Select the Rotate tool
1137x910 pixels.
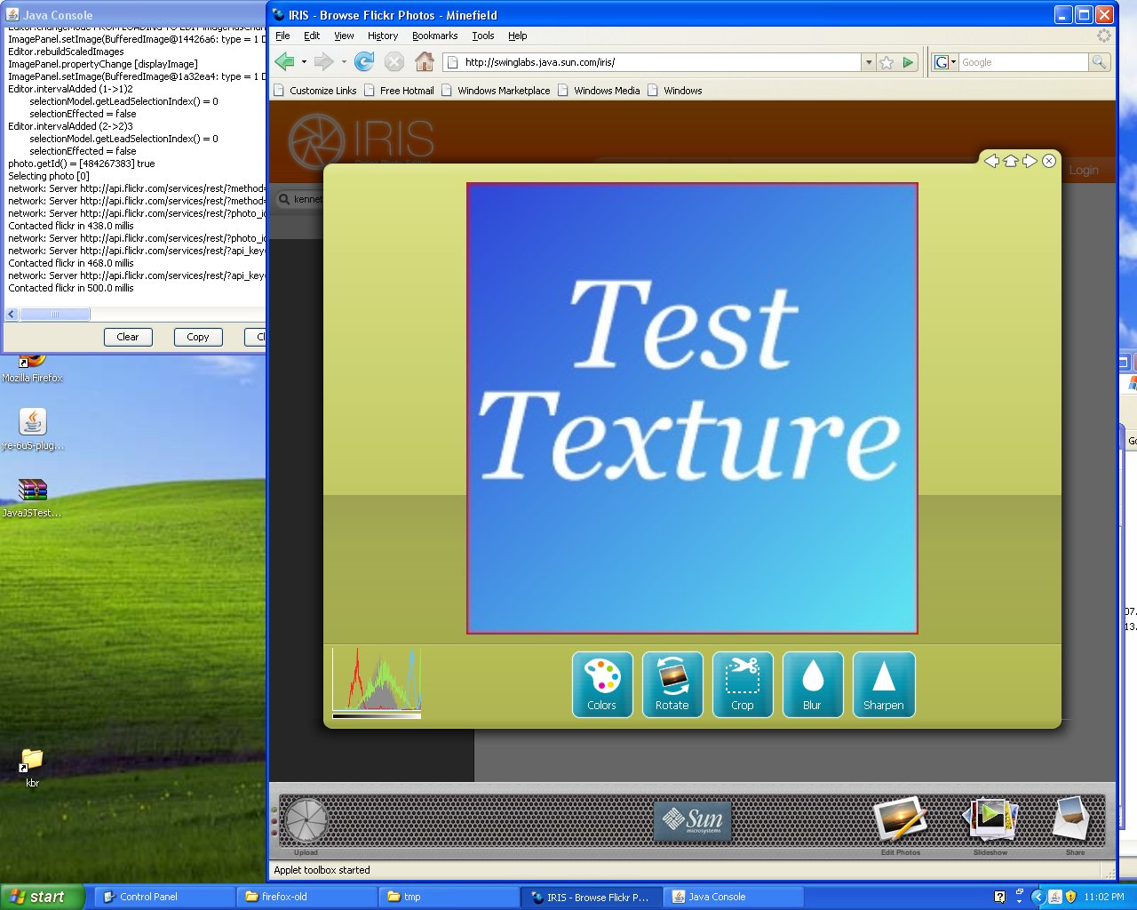pos(672,683)
